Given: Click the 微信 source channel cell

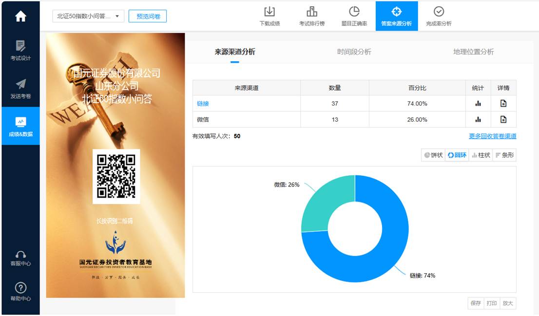Looking at the screenshot, I should pyautogui.click(x=247, y=119).
